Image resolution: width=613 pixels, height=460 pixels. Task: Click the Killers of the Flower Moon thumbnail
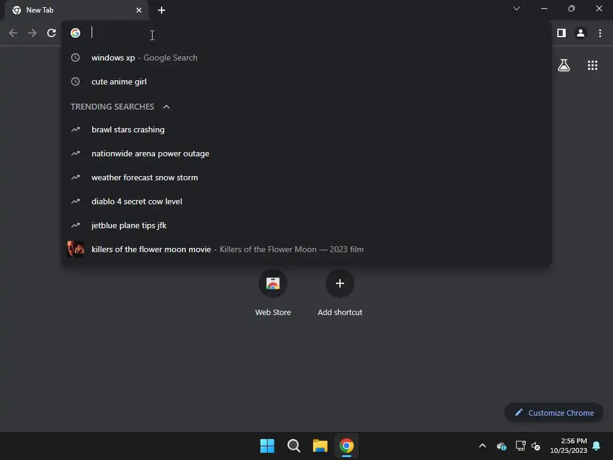click(75, 249)
